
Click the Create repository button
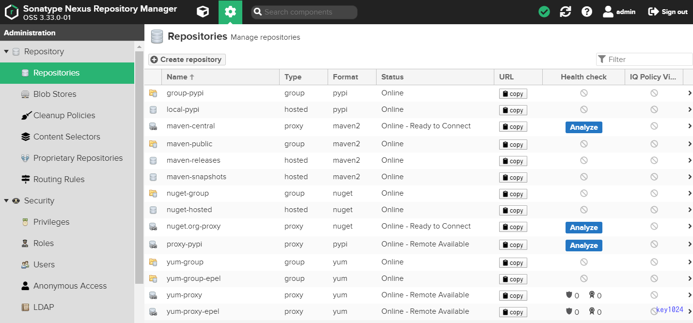[187, 60]
